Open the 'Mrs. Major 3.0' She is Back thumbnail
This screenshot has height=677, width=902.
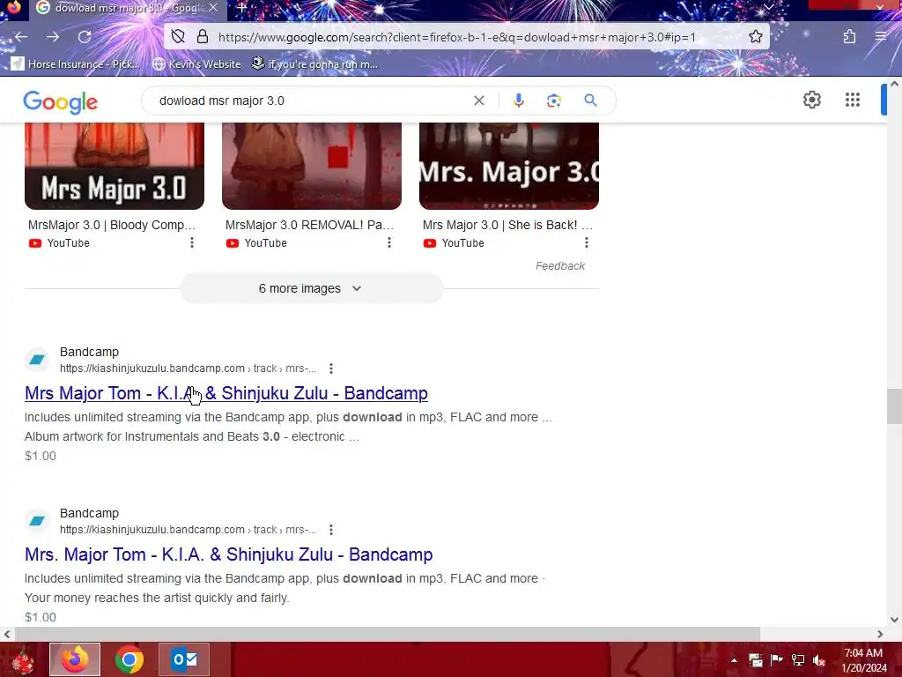tap(509, 166)
